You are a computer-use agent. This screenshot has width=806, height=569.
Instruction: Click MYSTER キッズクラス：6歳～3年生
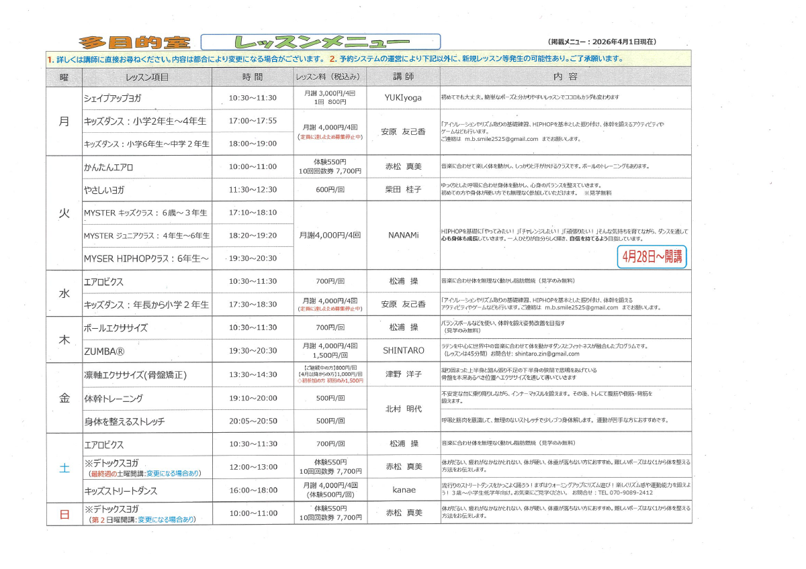click(x=145, y=213)
